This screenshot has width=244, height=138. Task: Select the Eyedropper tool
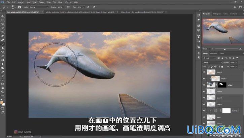[3, 36]
